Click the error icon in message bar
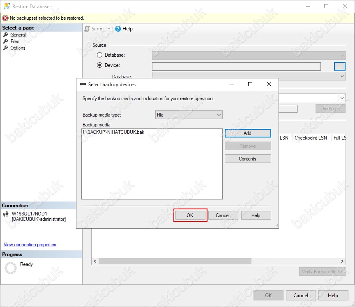 pos(5,18)
